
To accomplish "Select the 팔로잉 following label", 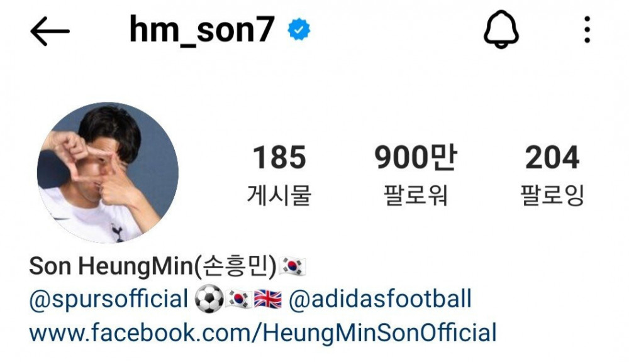I will tap(552, 195).
